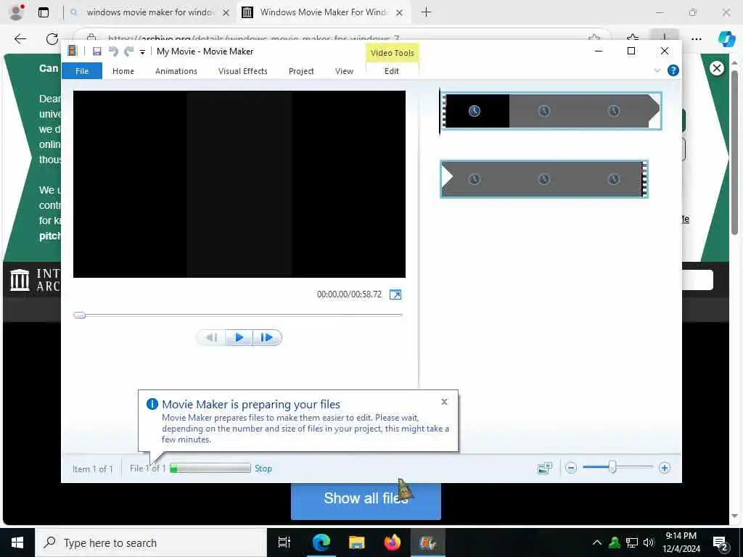The height and width of the screenshot is (557, 743).
Task: Open Microsoft Edge from the taskbar
Action: point(321,542)
